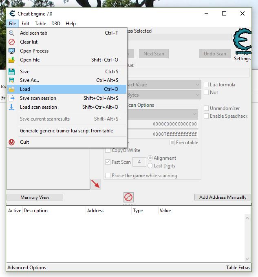Click Add Address Manually button
Image resolution: width=258 pixels, height=277 pixels.
tap(223, 197)
